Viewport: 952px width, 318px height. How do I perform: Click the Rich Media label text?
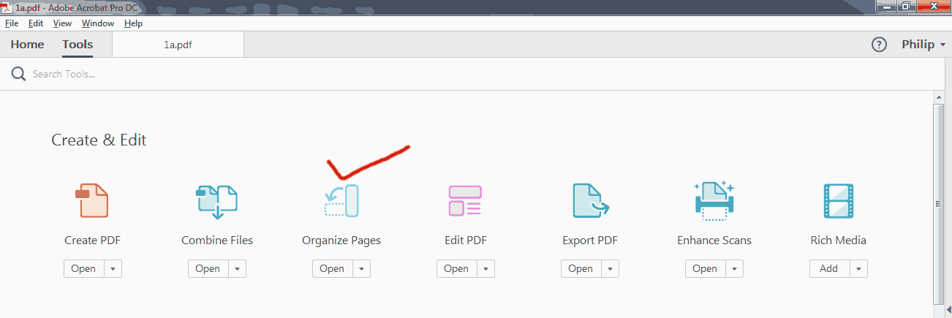click(839, 240)
